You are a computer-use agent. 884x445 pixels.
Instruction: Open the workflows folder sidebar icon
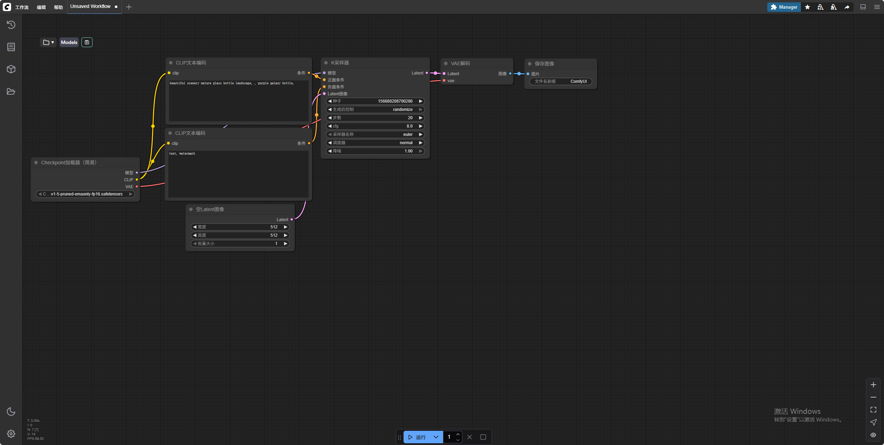pyautogui.click(x=11, y=91)
